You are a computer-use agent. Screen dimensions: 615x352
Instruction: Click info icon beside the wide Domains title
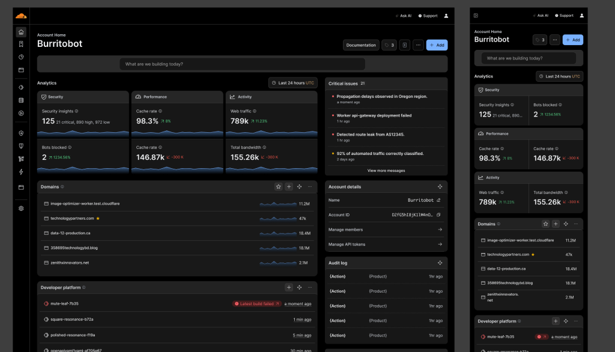62,187
